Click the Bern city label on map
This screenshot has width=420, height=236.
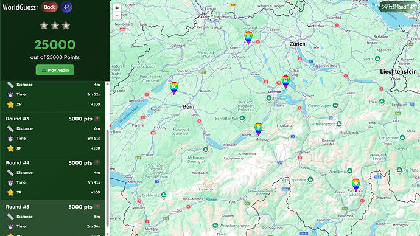[x=189, y=106]
